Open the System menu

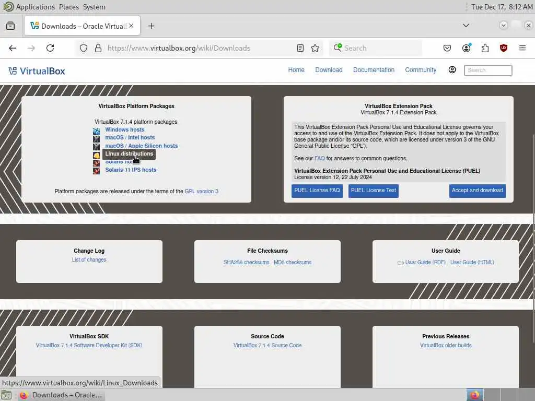click(94, 7)
